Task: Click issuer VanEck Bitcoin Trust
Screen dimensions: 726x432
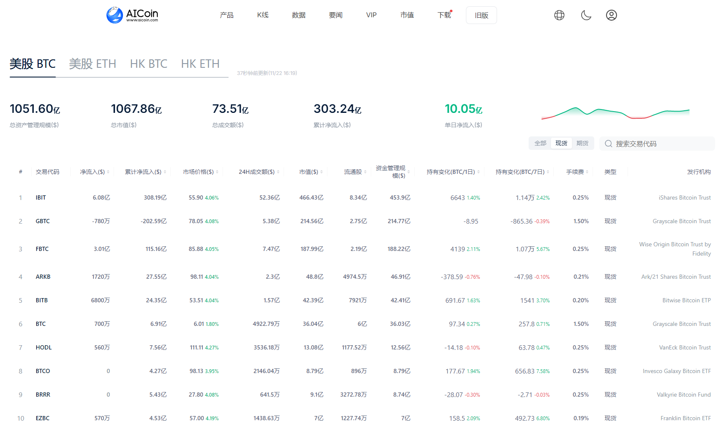Action: click(685, 347)
